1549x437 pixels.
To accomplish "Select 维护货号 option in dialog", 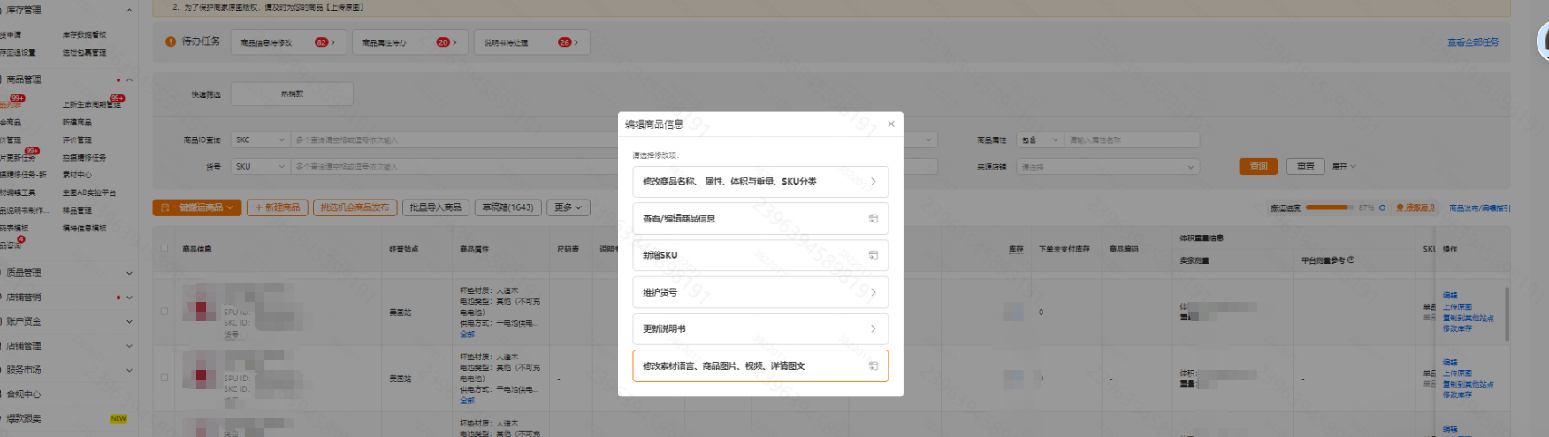I will pos(760,292).
